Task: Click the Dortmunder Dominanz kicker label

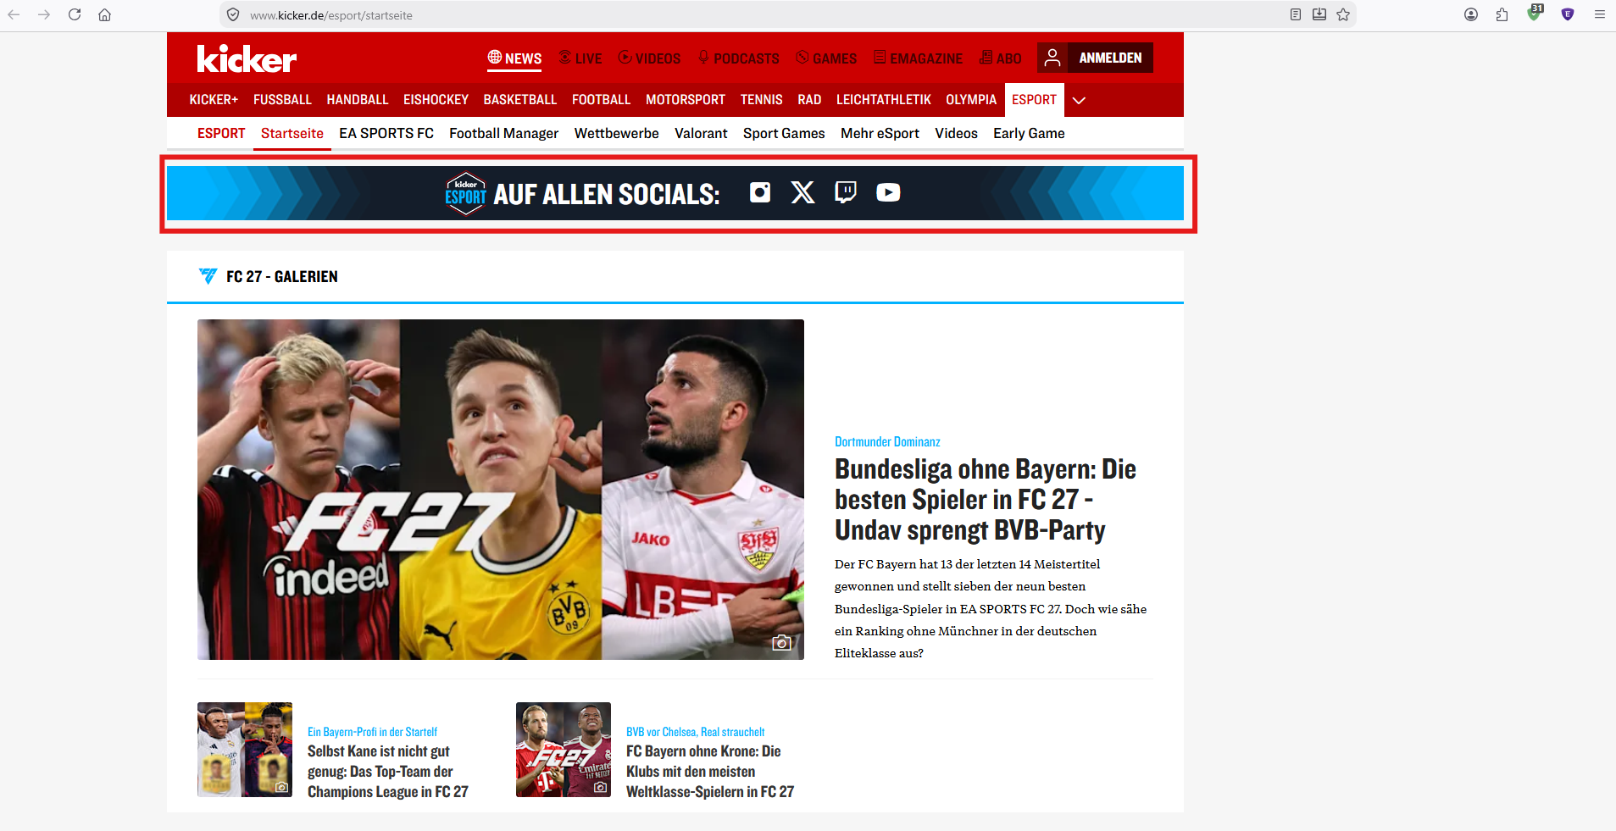Action: (887, 441)
